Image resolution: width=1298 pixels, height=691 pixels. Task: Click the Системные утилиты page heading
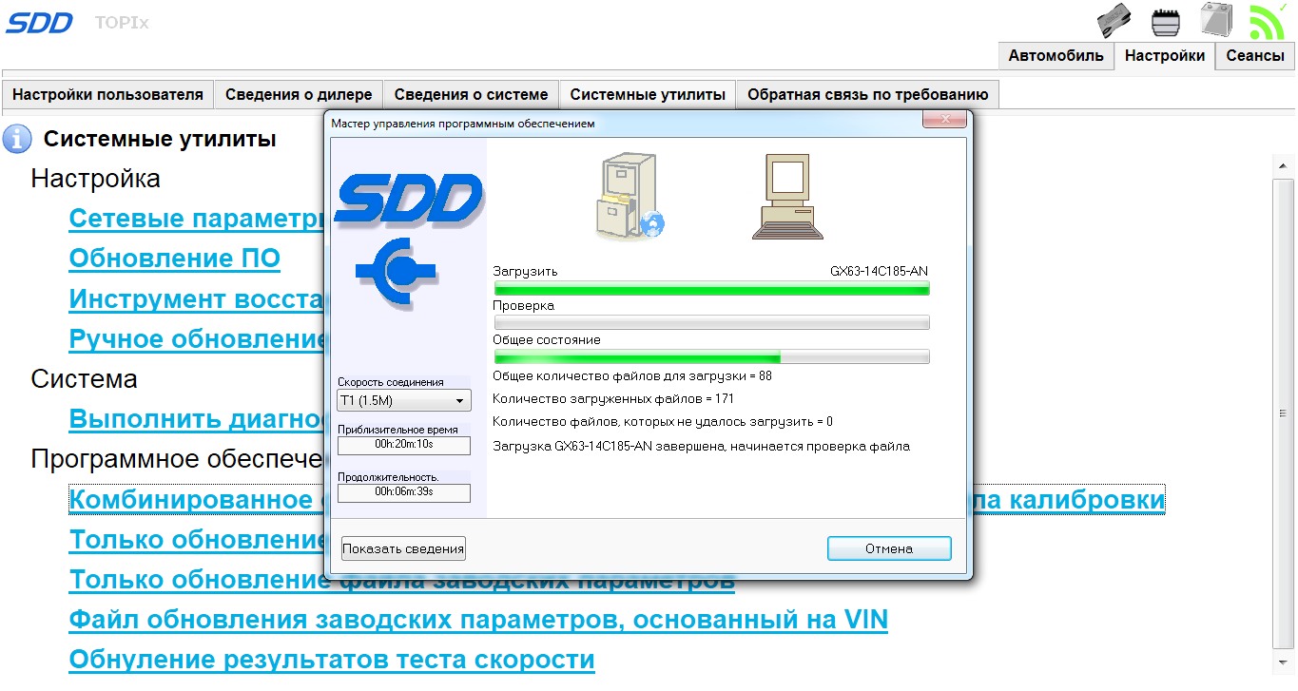[160, 139]
